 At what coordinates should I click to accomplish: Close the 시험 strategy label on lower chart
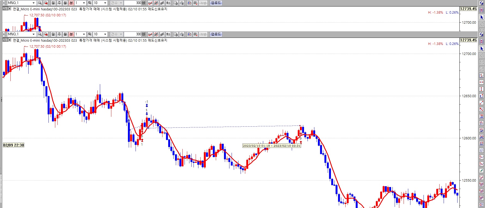point(10,40)
